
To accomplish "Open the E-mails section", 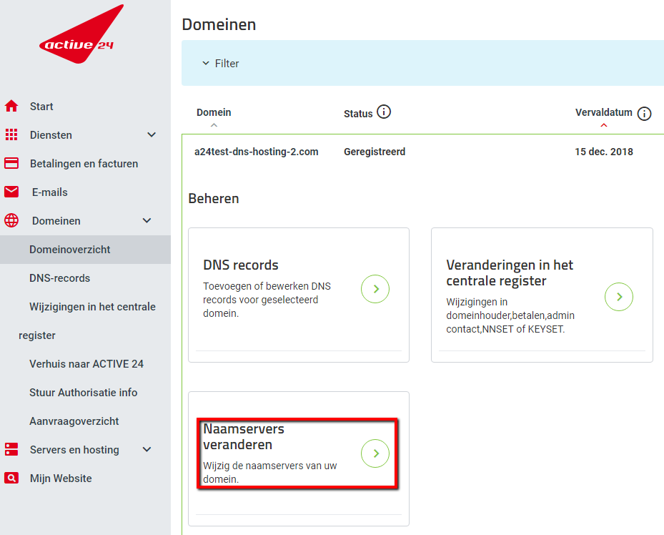I will click(49, 192).
